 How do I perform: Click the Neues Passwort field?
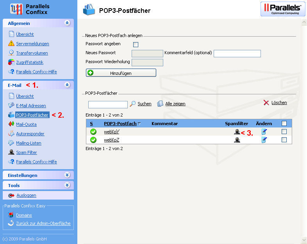tap(147, 53)
